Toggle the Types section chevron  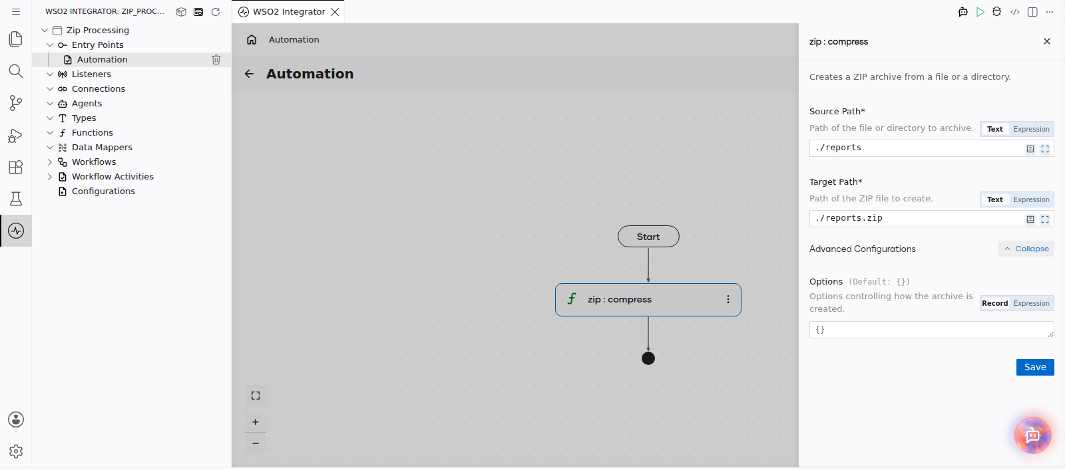tap(50, 118)
